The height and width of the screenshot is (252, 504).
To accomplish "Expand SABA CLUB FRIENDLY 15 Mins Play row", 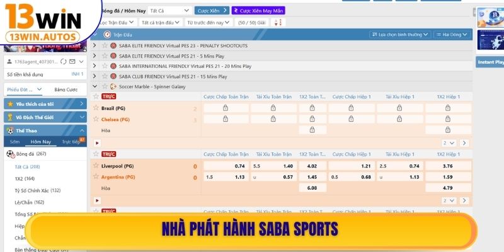I will click(94, 76).
